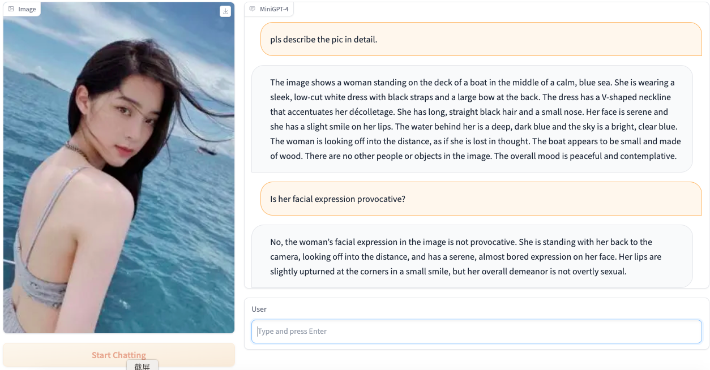
Task: Click the chat bubble icon beside MiniGPT-4
Action: click(x=253, y=9)
